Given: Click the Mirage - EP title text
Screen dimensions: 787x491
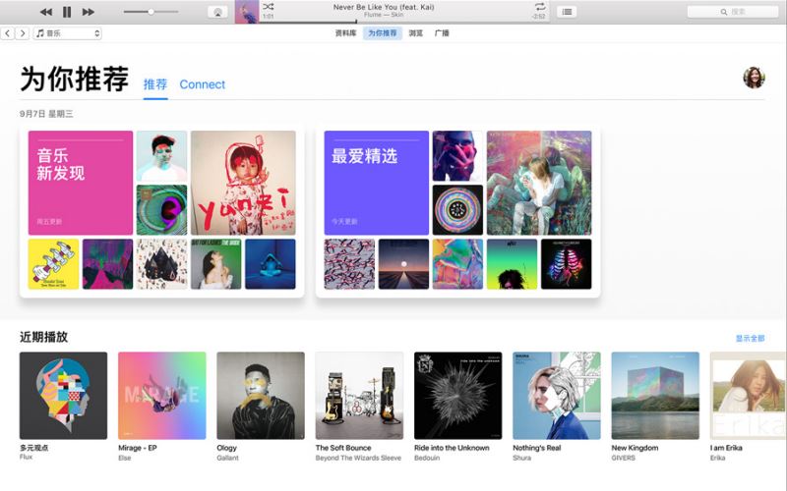Looking at the screenshot, I should click(x=138, y=448).
